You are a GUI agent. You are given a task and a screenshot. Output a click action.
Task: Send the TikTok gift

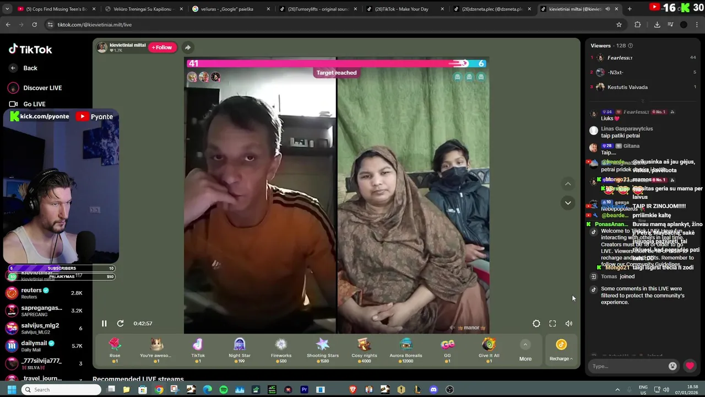(x=198, y=350)
